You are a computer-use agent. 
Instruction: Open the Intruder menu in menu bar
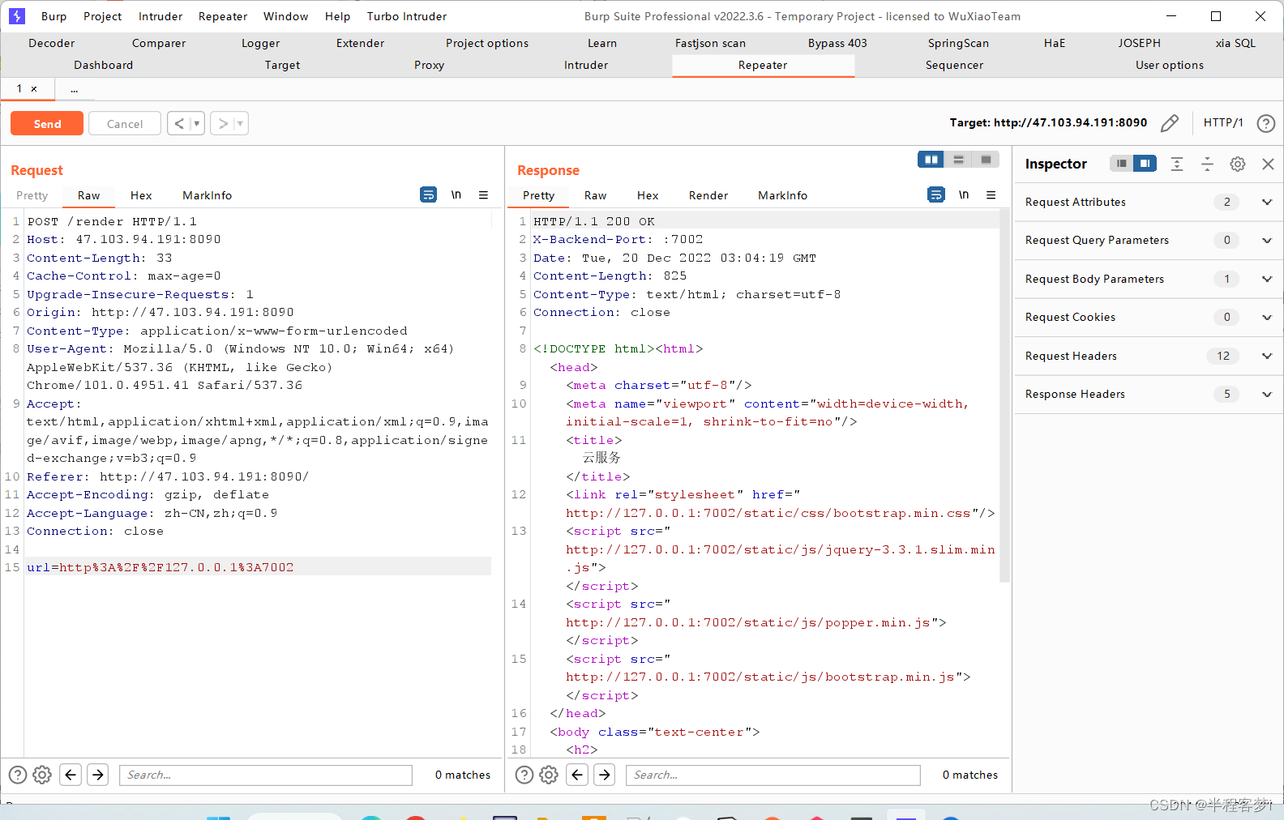pyautogui.click(x=160, y=16)
